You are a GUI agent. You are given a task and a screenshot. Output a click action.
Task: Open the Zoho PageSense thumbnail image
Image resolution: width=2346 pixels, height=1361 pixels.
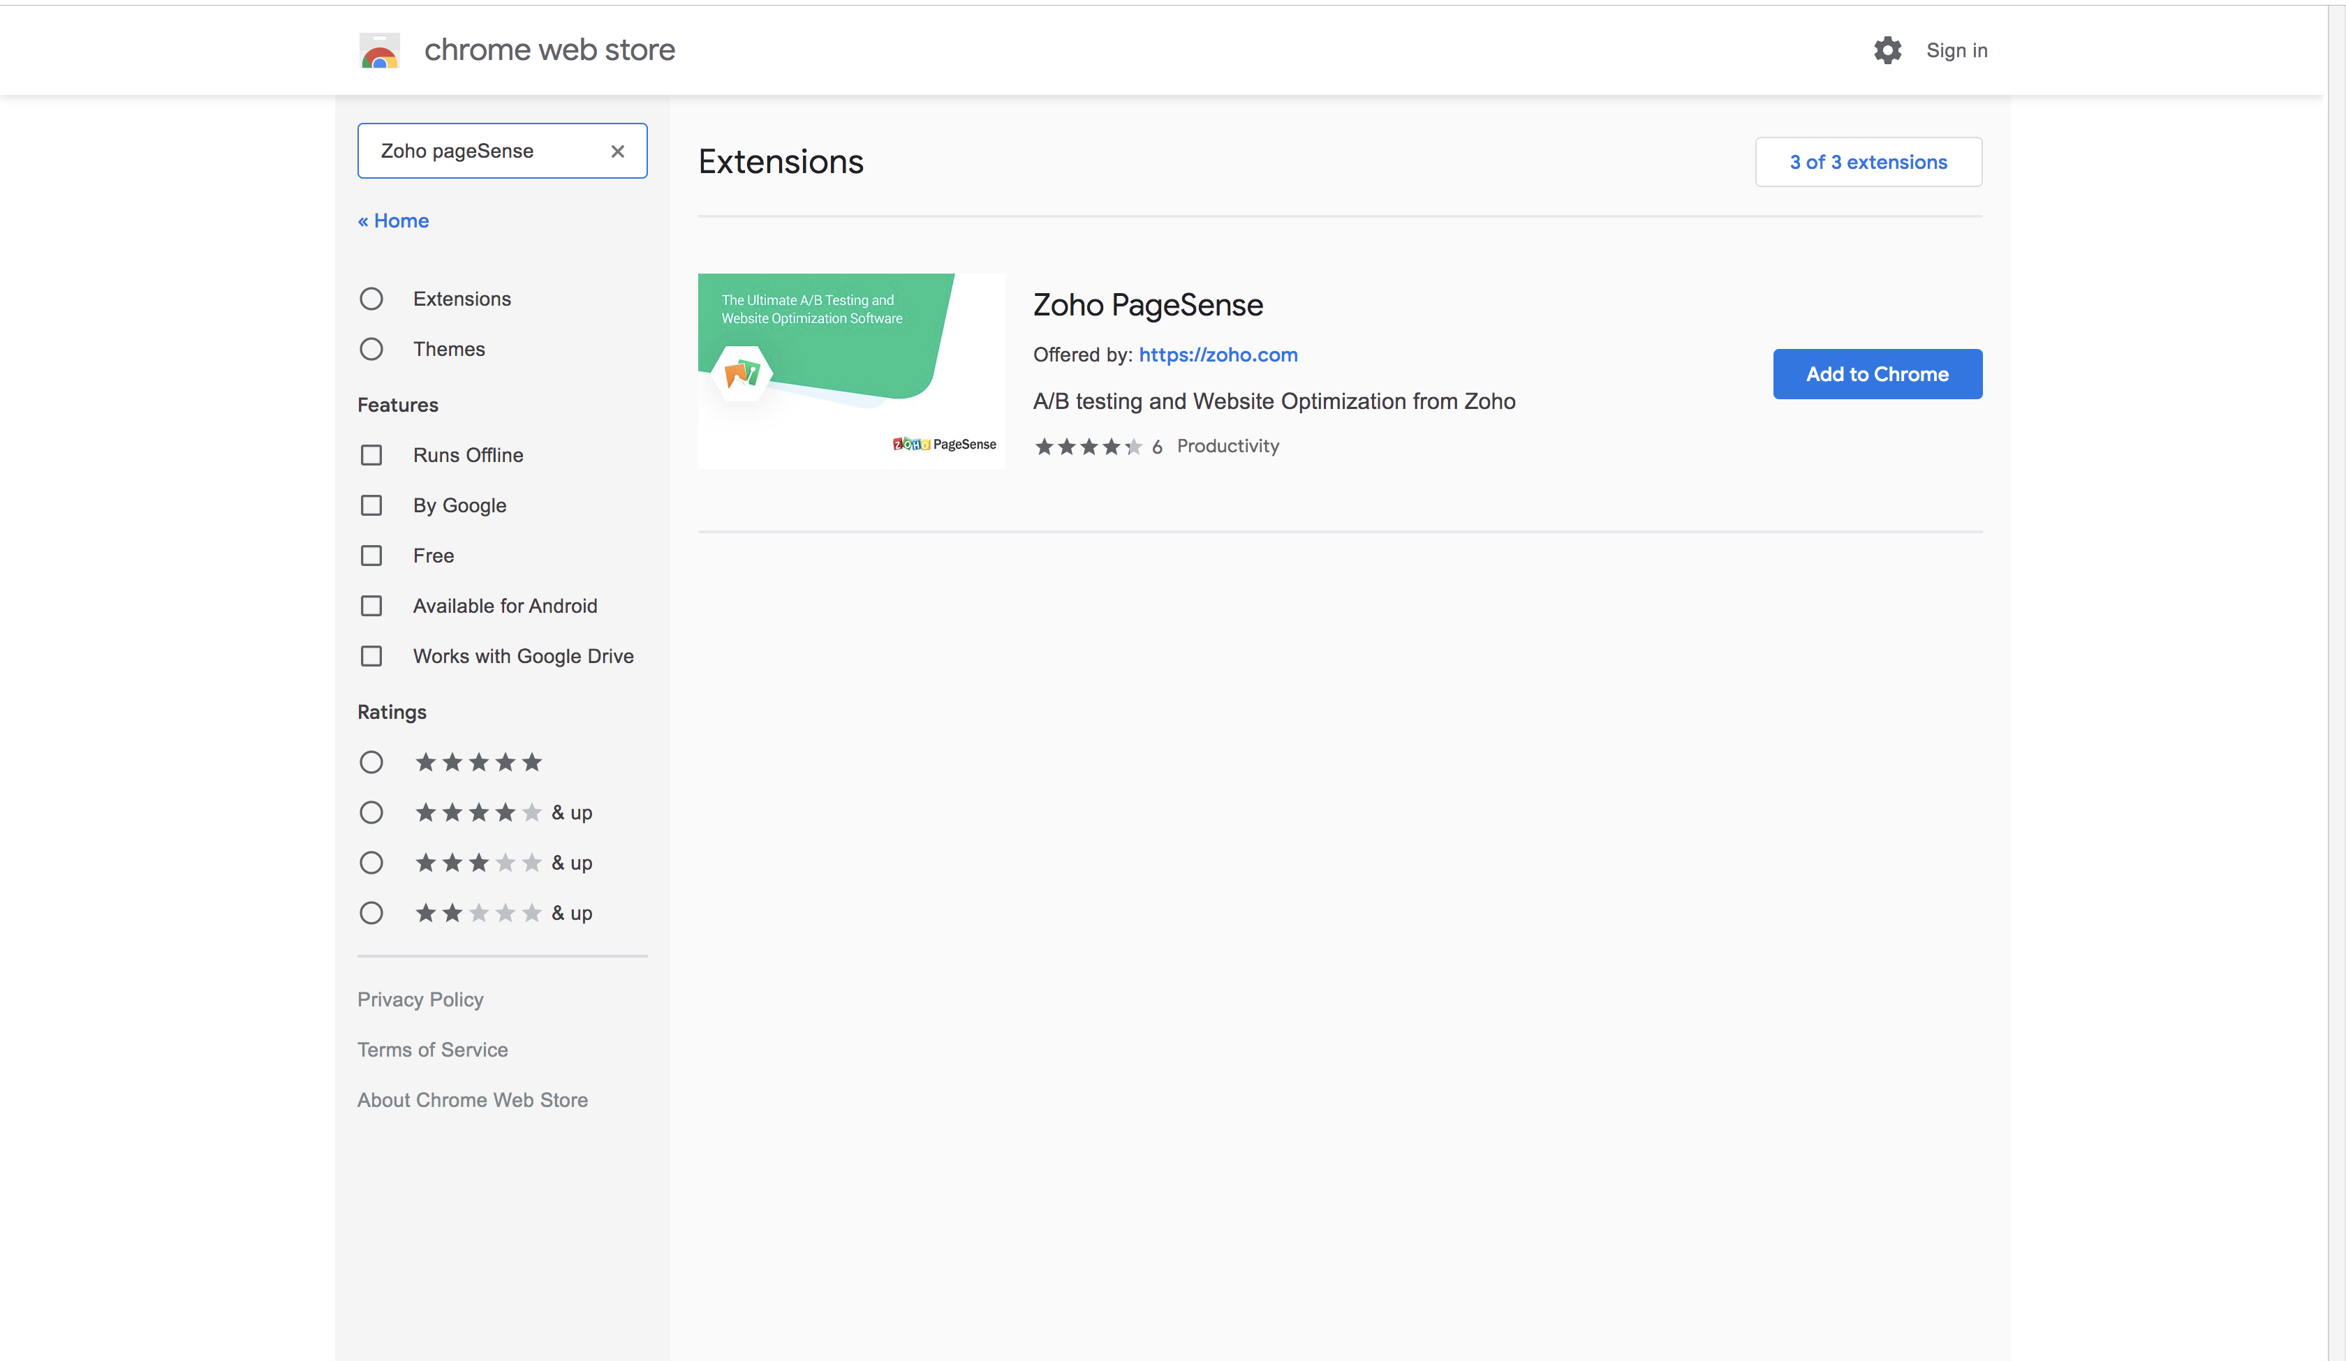851,371
